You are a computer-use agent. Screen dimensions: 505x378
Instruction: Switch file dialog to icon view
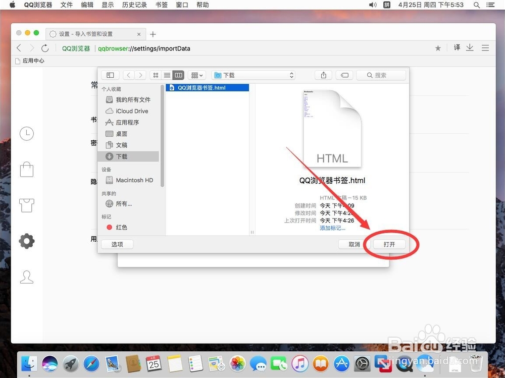click(x=156, y=75)
